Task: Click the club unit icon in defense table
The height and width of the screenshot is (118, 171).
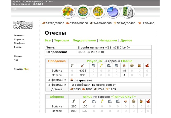Action: 74,101
